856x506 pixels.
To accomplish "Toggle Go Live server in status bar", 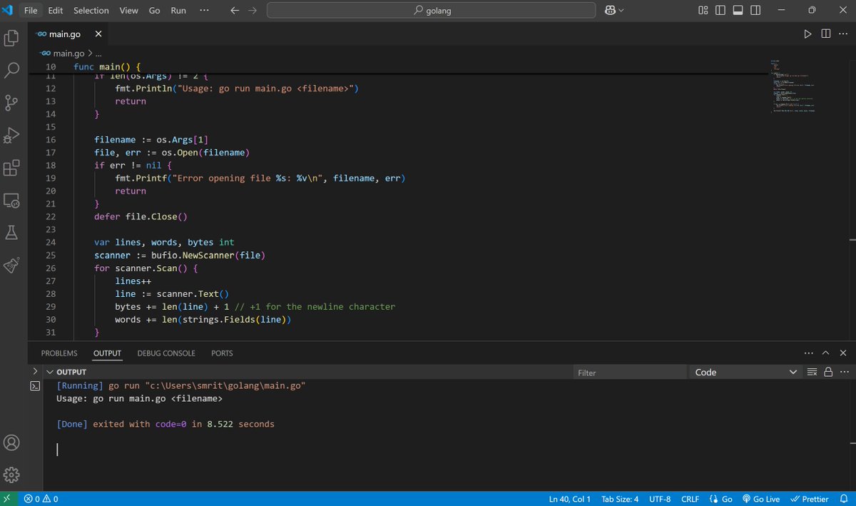I will tap(761, 498).
